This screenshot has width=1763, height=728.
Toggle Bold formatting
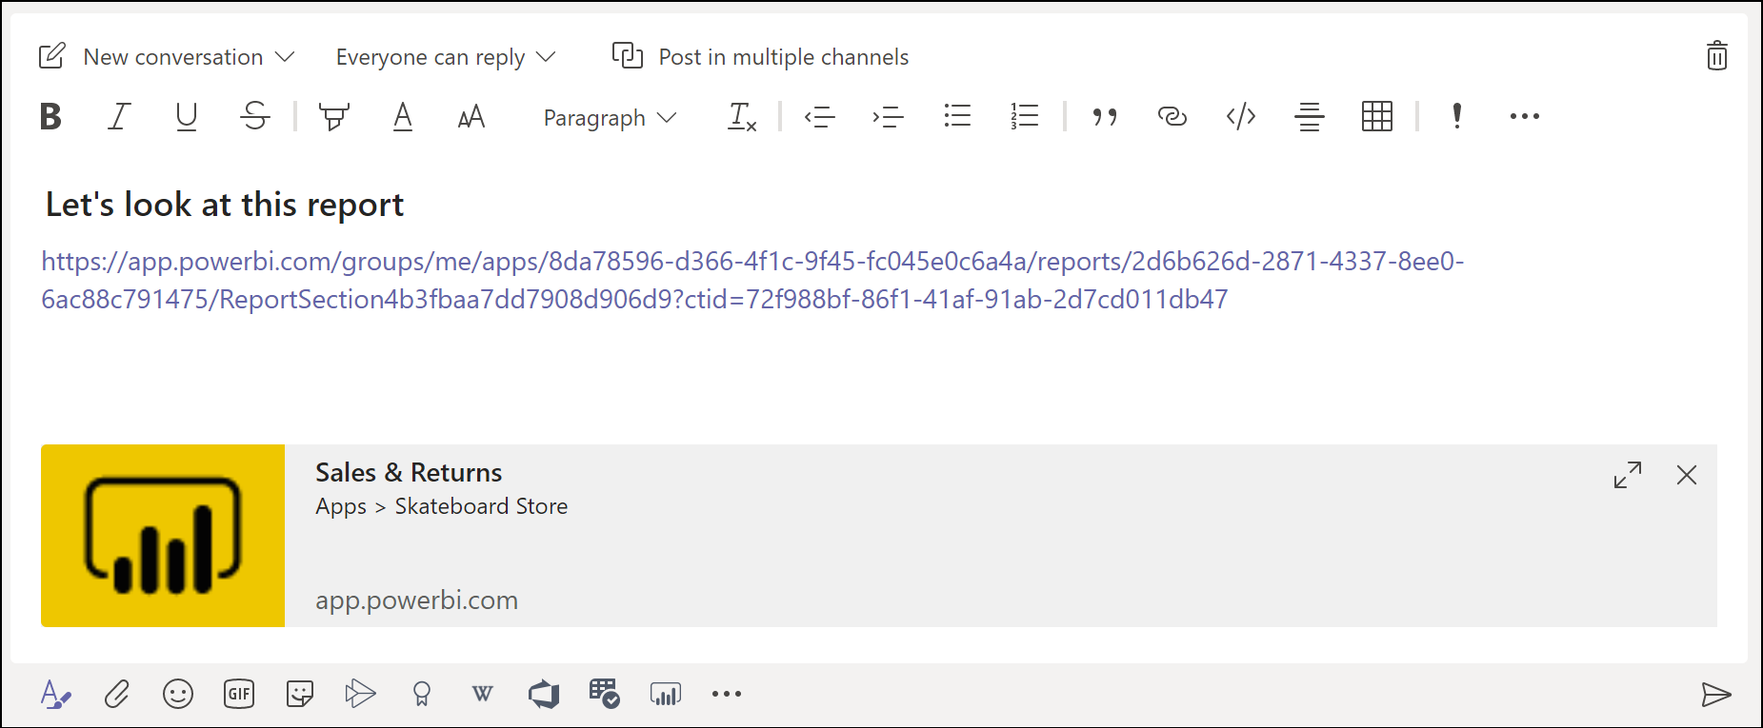coord(51,116)
